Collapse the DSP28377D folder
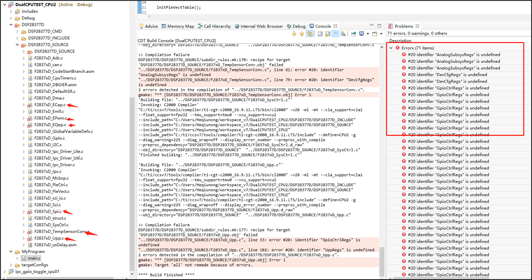532x280 pixels. coord(11,25)
